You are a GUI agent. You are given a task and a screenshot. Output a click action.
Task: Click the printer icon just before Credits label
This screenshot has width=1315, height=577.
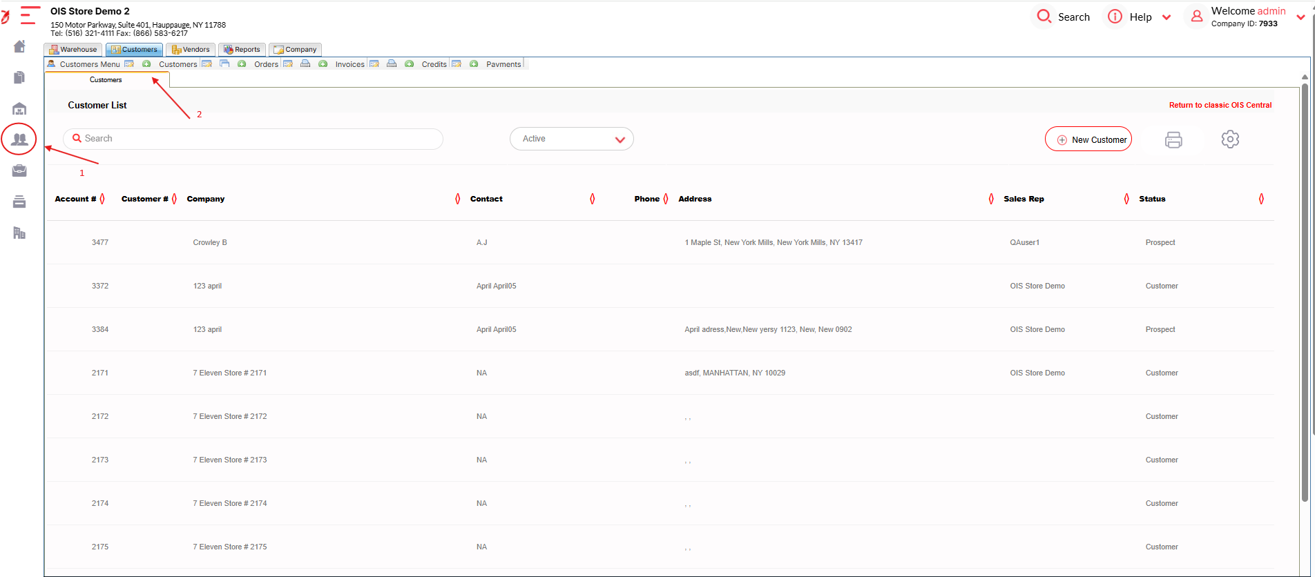[x=392, y=63]
